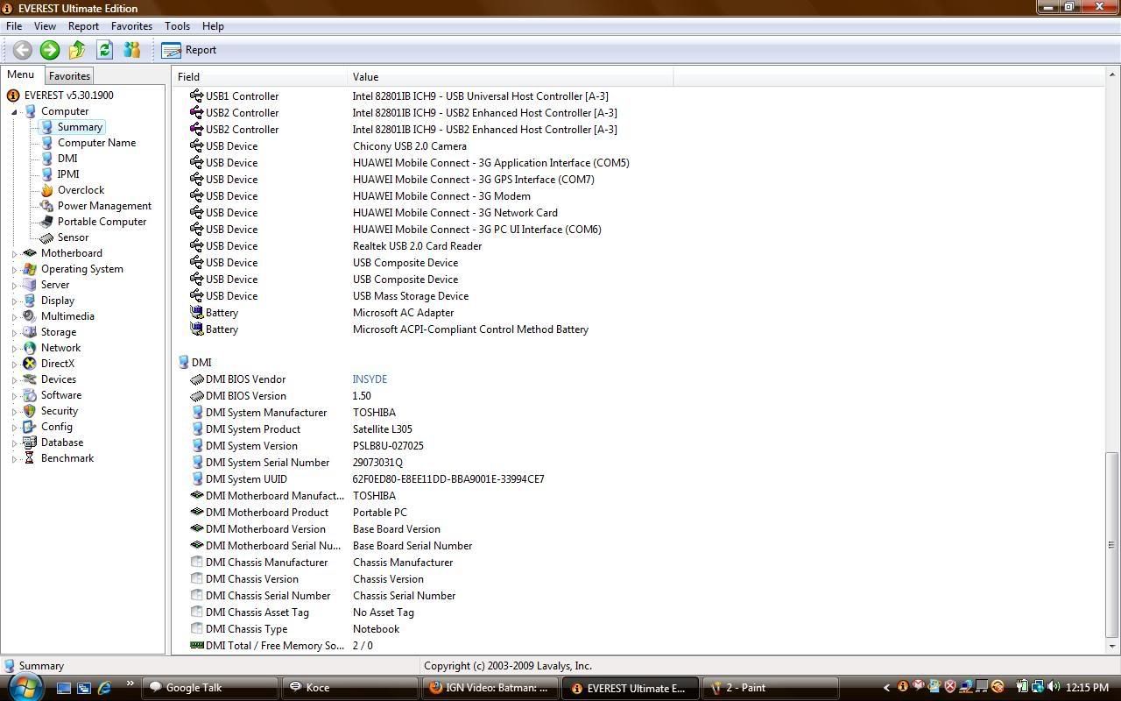Collapse the Computer tree node
Image resolution: width=1121 pixels, height=701 pixels.
pos(14,112)
